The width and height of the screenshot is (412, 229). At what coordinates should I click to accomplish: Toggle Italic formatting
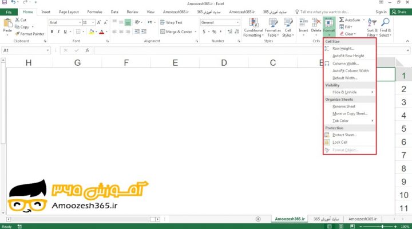[x=58, y=31]
